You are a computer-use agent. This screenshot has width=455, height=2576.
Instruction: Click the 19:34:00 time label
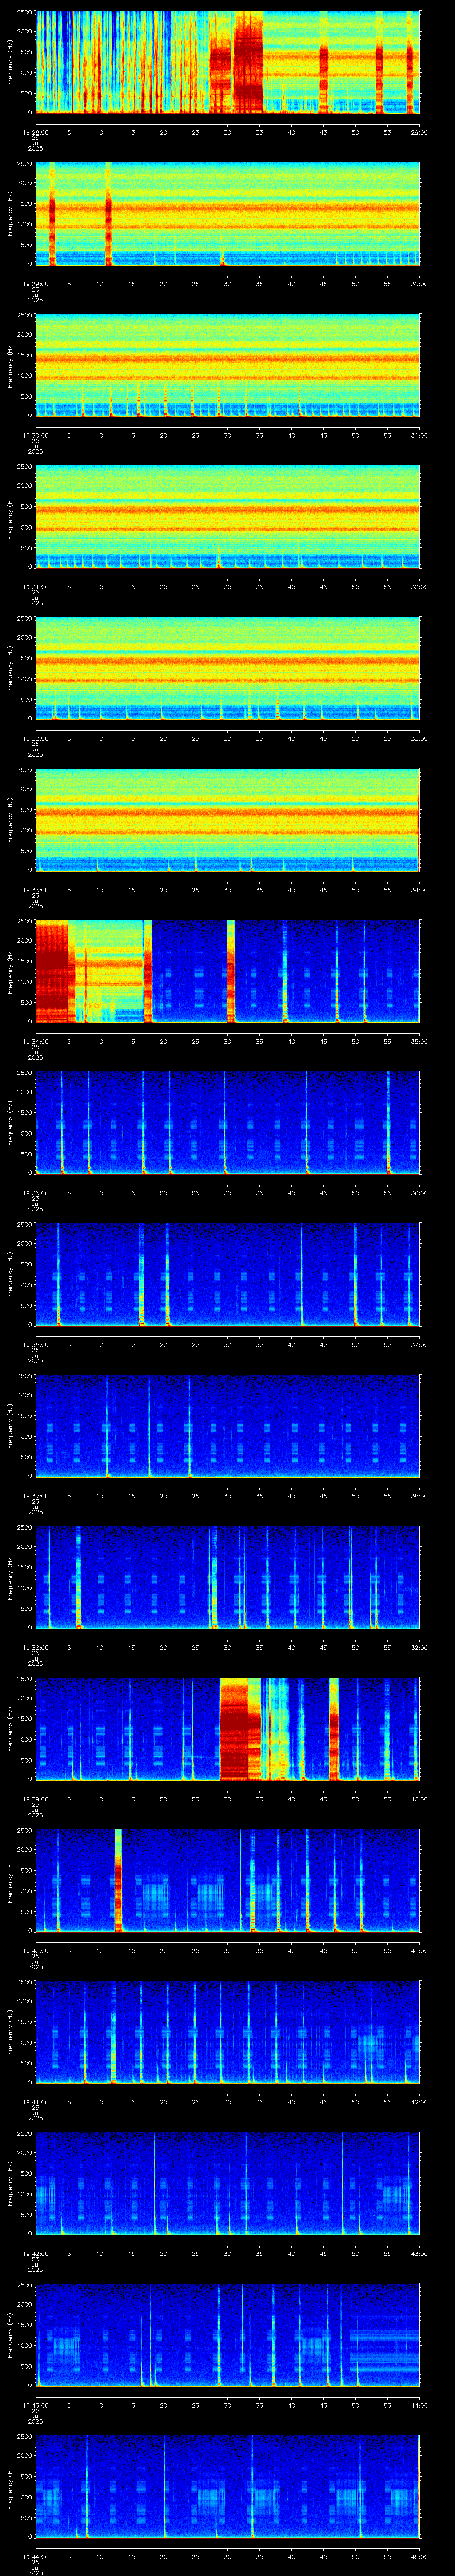(35, 1041)
